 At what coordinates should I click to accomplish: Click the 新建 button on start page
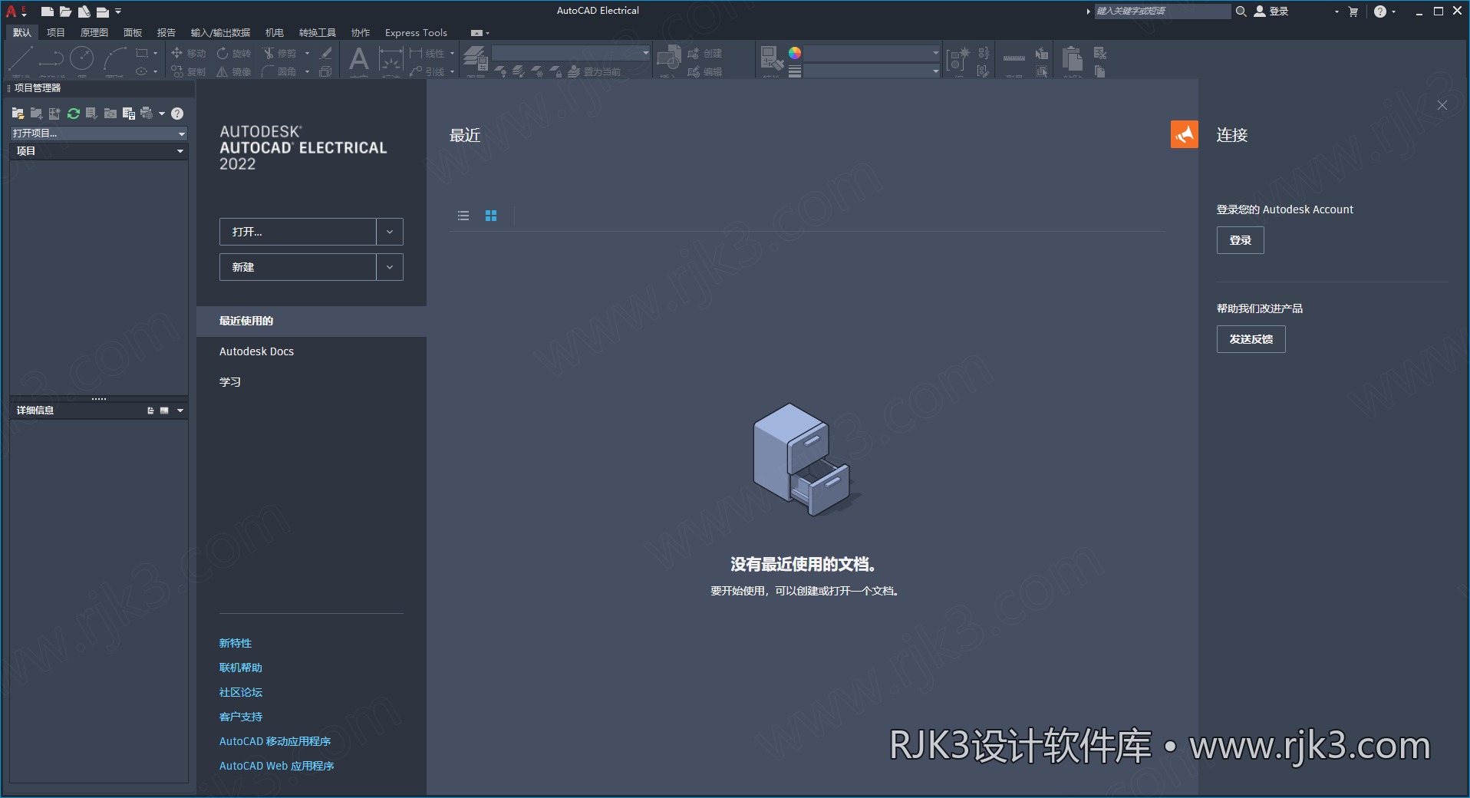(x=298, y=267)
